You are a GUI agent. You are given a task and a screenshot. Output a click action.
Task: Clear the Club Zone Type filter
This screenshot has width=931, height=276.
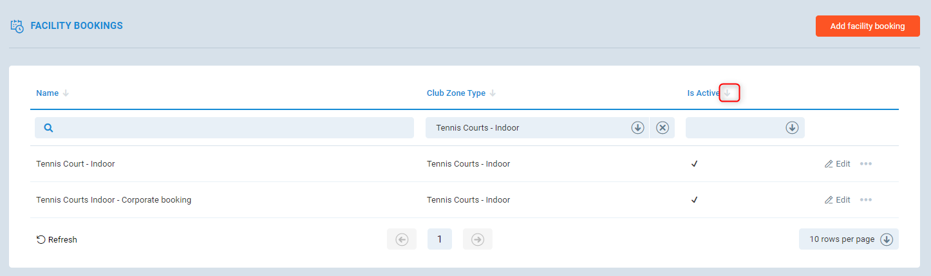point(662,128)
